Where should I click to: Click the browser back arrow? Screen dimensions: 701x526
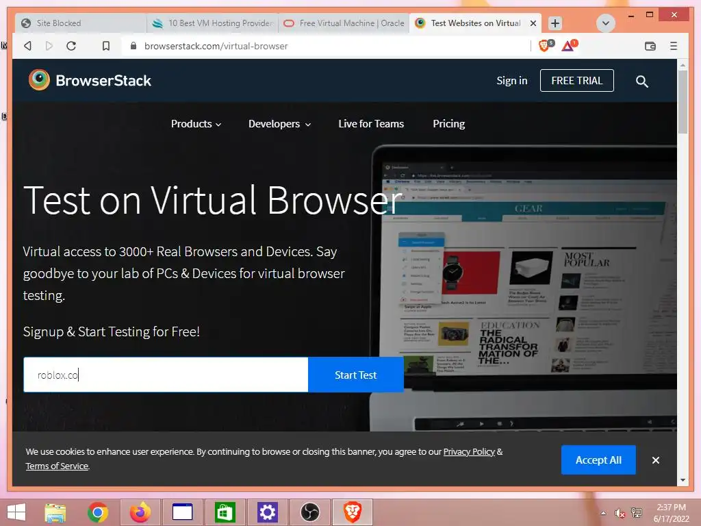tap(27, 46)
